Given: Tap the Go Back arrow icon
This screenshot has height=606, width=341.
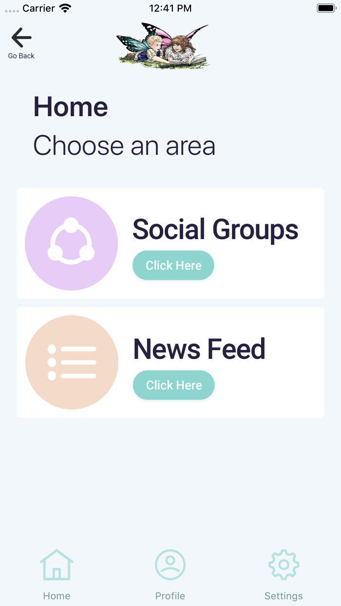Looking at the screenshot, I should (21, 38).
